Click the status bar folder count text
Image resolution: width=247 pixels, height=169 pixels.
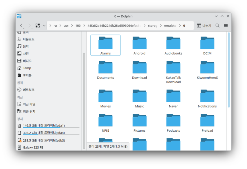(x=108, y=146)
